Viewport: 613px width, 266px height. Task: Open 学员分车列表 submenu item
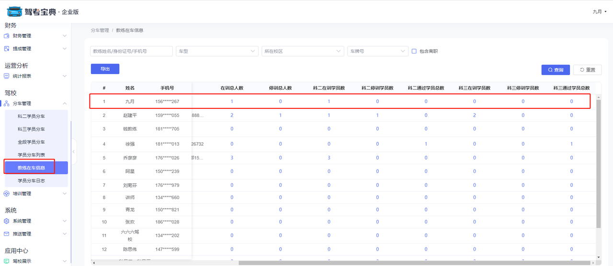[36, 155]
